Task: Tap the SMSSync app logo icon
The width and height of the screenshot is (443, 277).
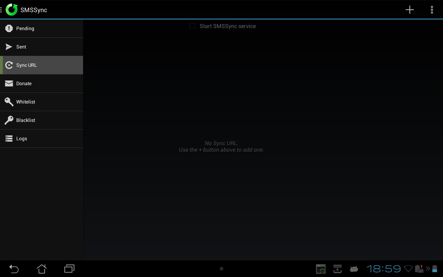Action: (11, 10)
